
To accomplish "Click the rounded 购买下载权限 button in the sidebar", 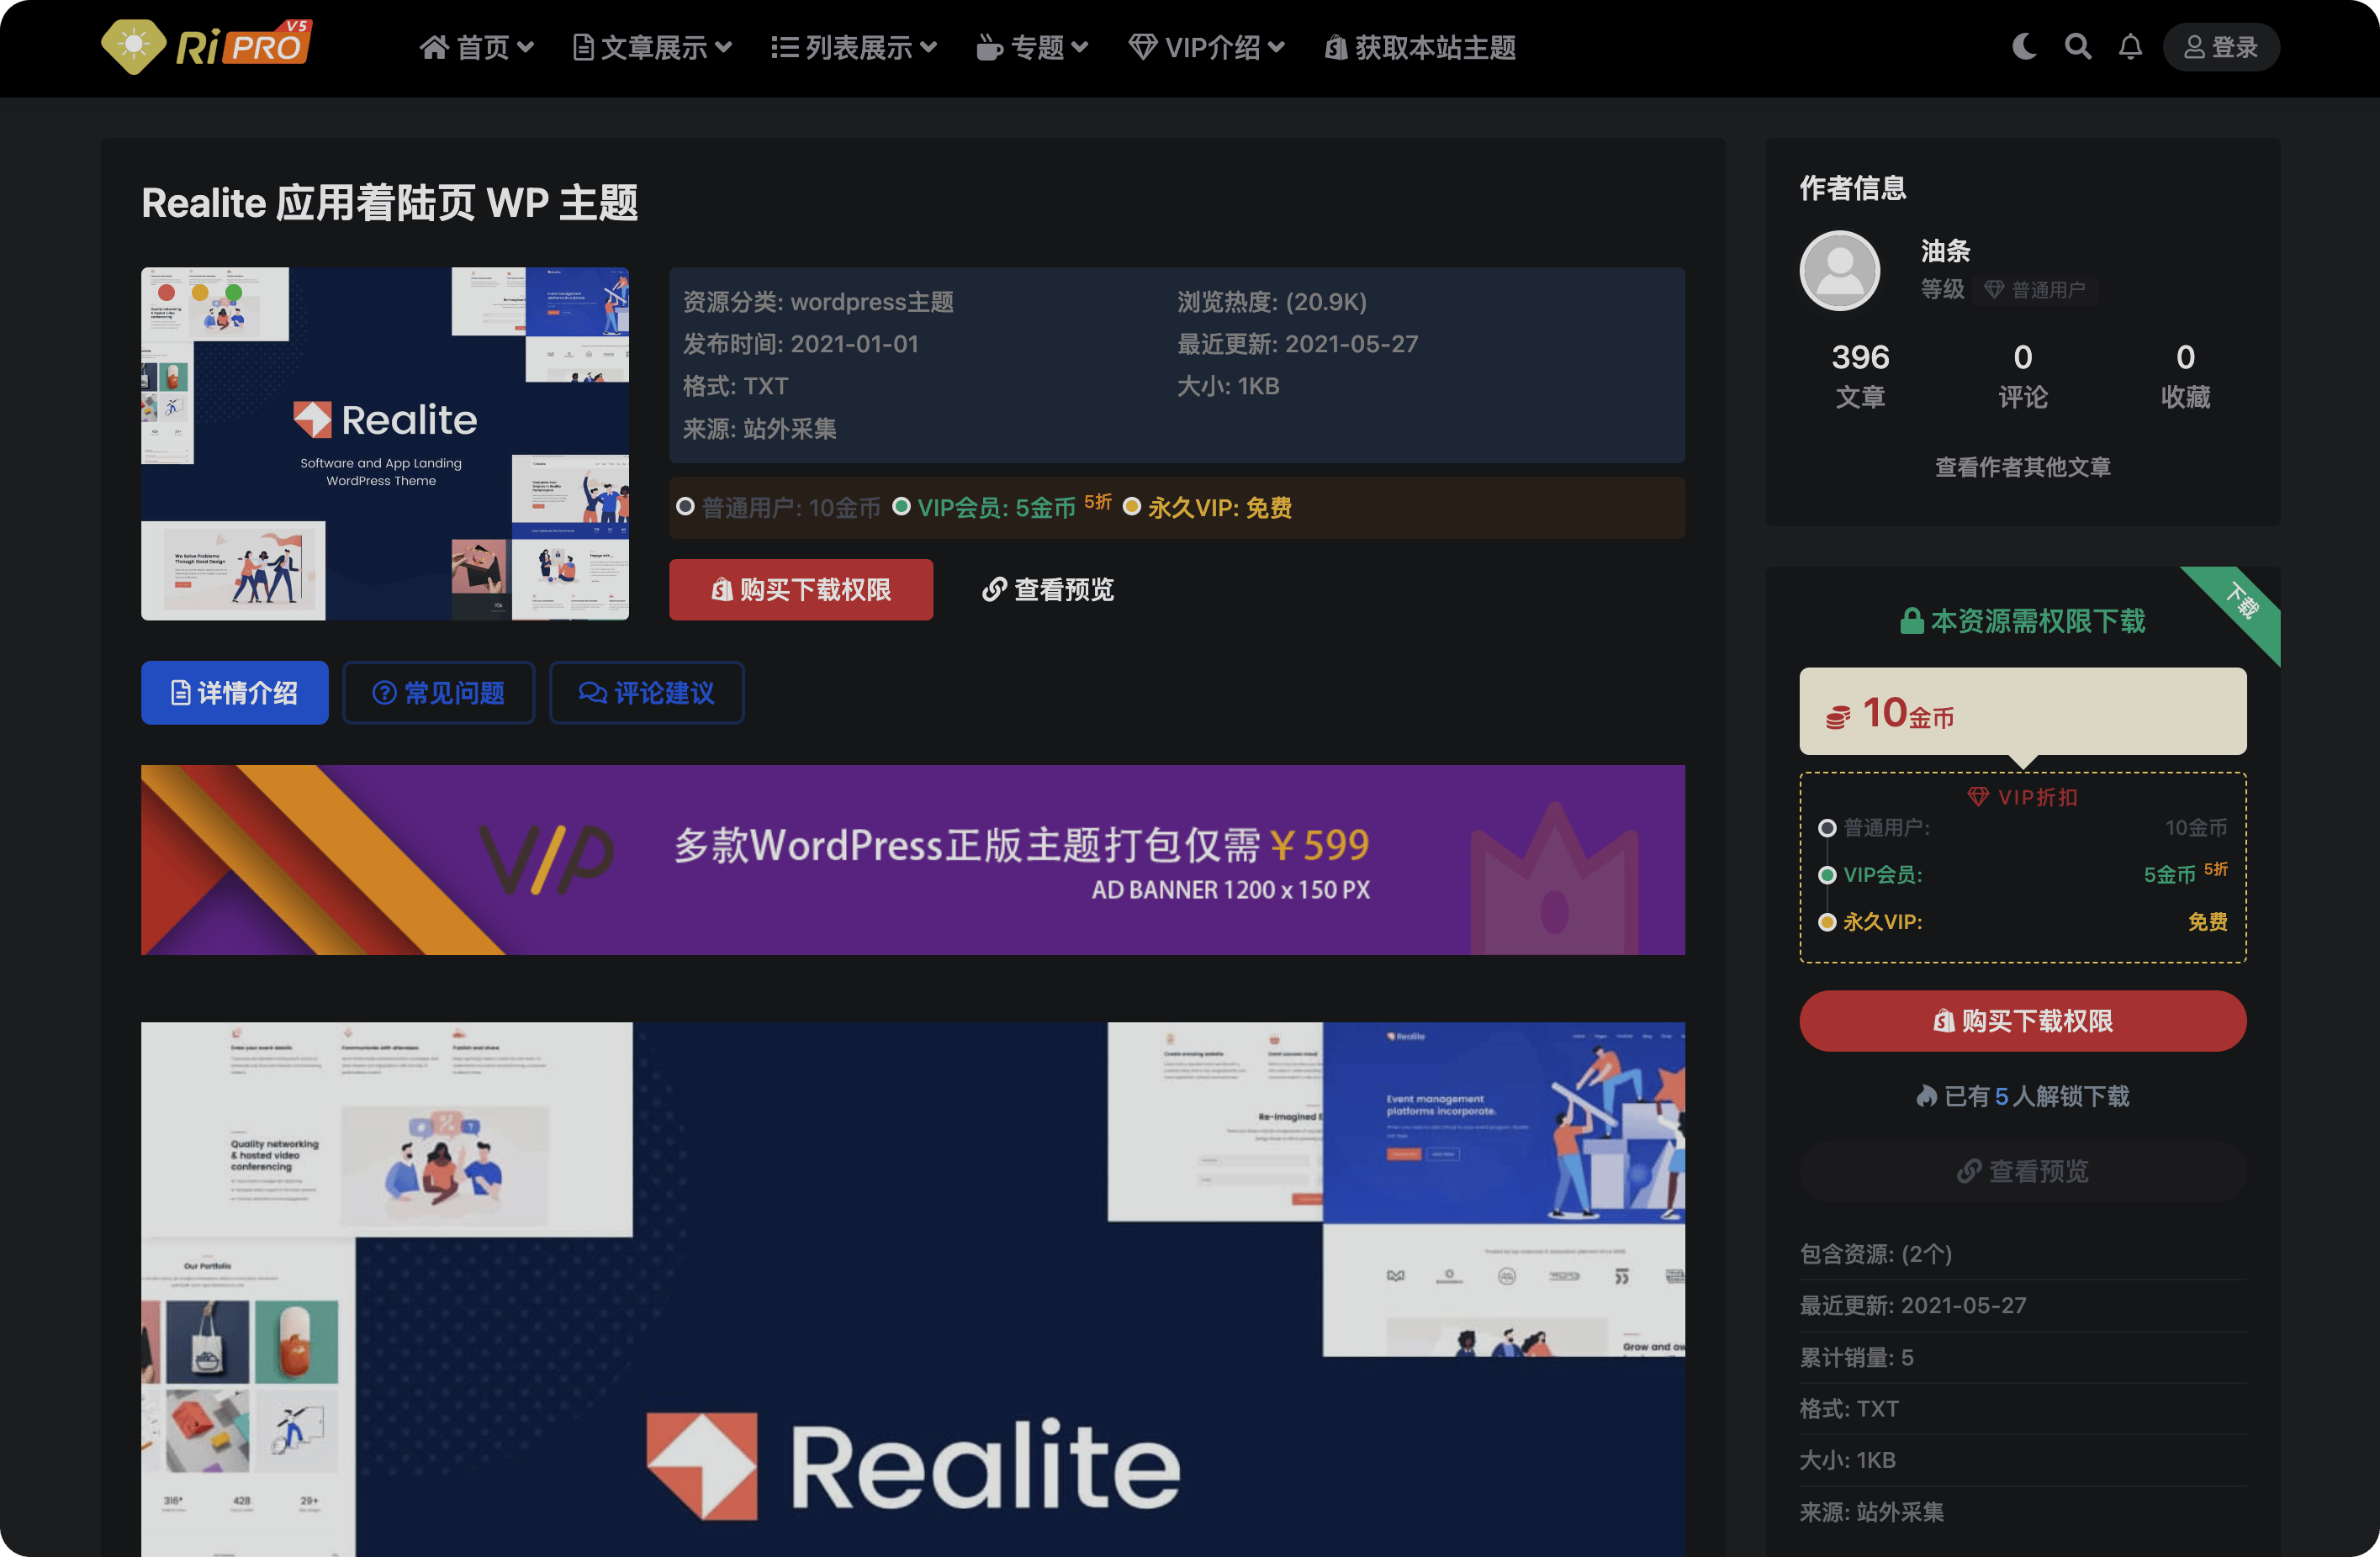I will point(2023,1021).
